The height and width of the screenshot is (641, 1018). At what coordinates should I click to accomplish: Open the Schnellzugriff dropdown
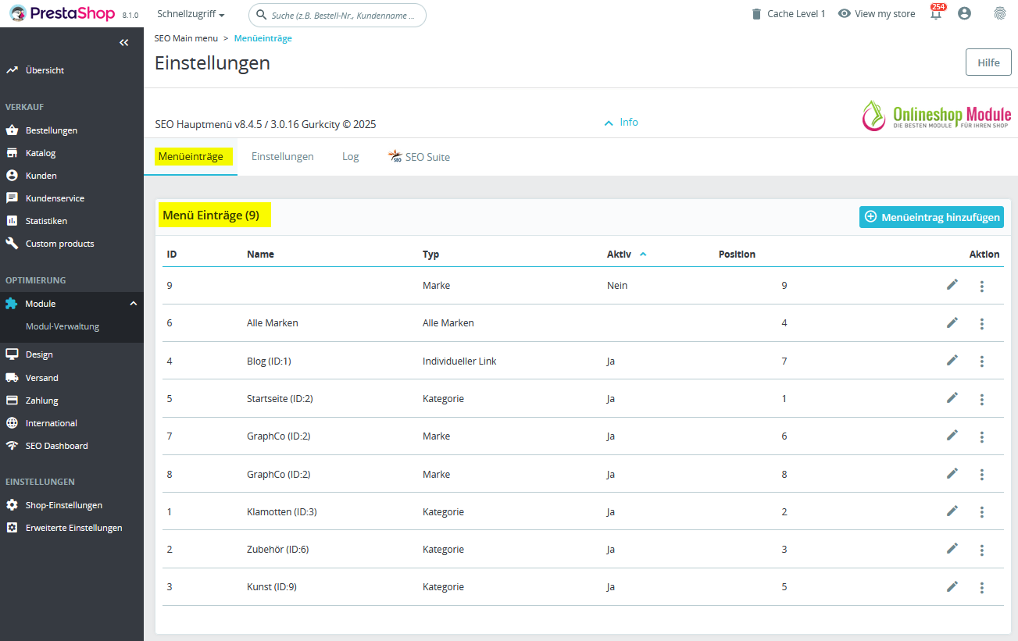click(191, 14)
